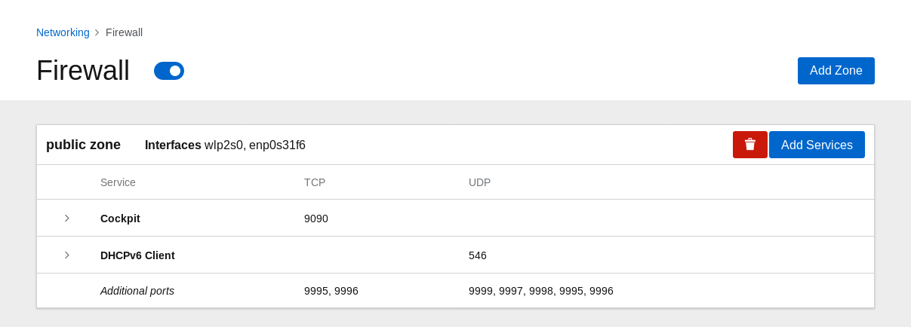Click the TCP column header
Screen dimensions: 911x327
pos(315,182)
